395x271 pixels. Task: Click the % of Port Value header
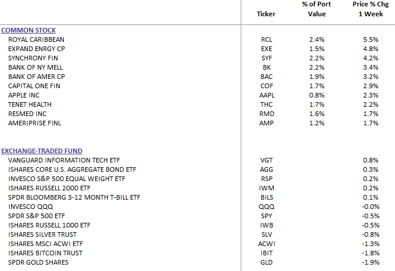tap(317, 9)
